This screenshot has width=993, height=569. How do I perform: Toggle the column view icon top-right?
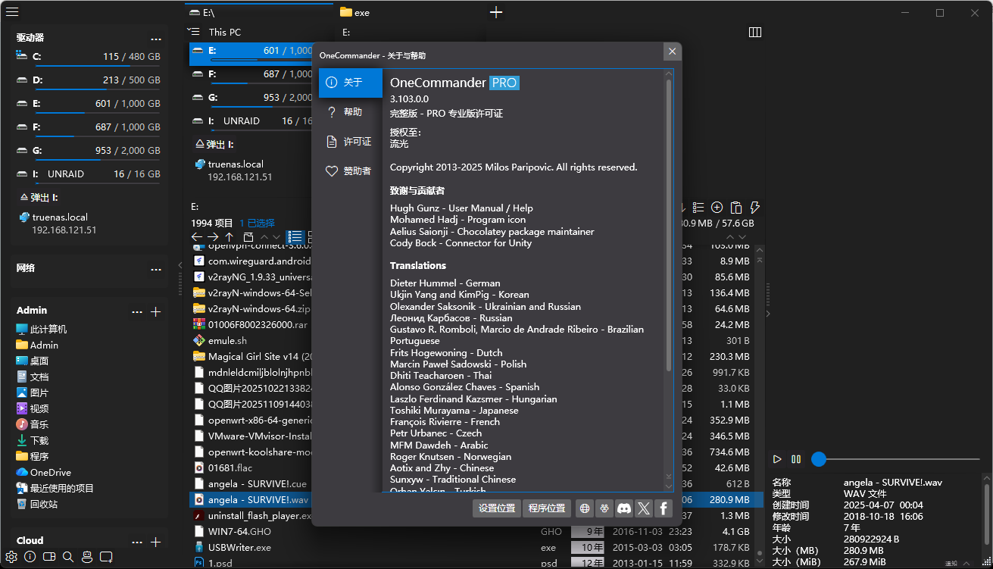[x=754, y=33]
